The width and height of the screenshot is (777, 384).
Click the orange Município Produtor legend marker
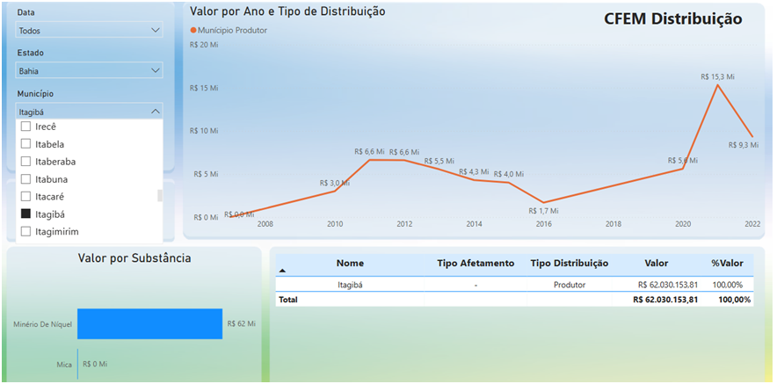[193, 30]
